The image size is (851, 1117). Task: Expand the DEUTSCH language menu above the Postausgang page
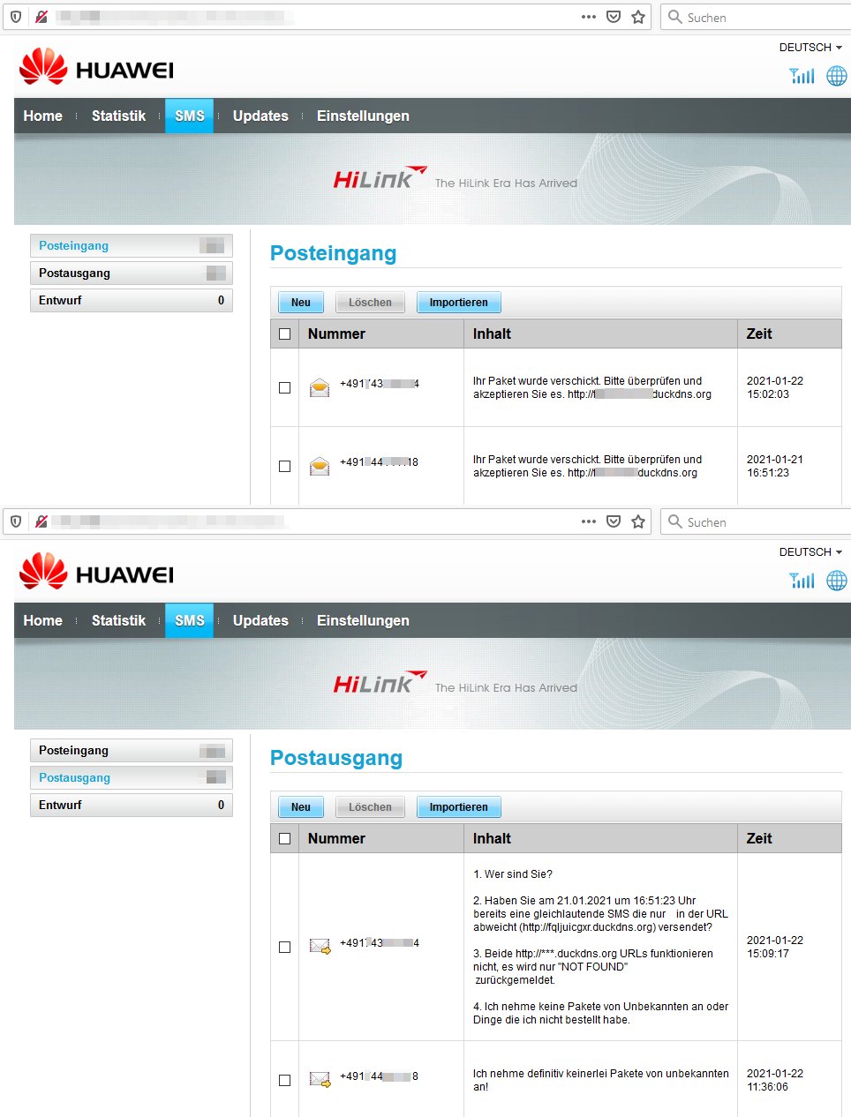click(810, 552)
